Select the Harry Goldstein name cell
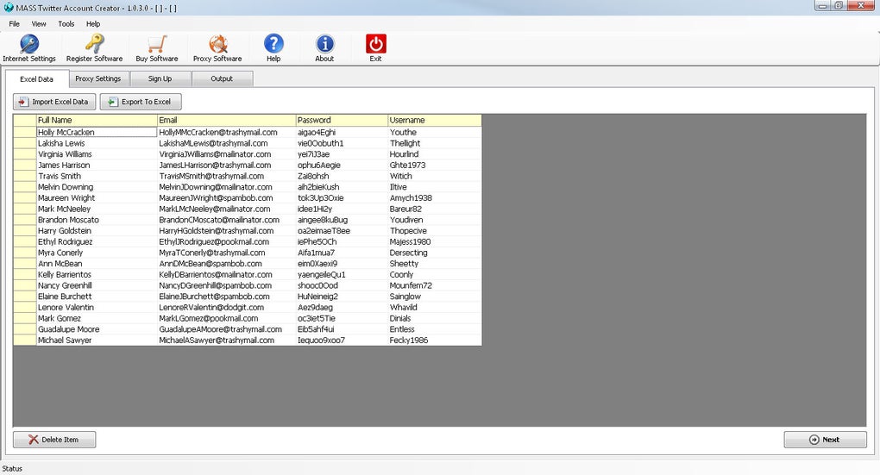Screen dimensions: 880x475 click(x=97, y=230)
